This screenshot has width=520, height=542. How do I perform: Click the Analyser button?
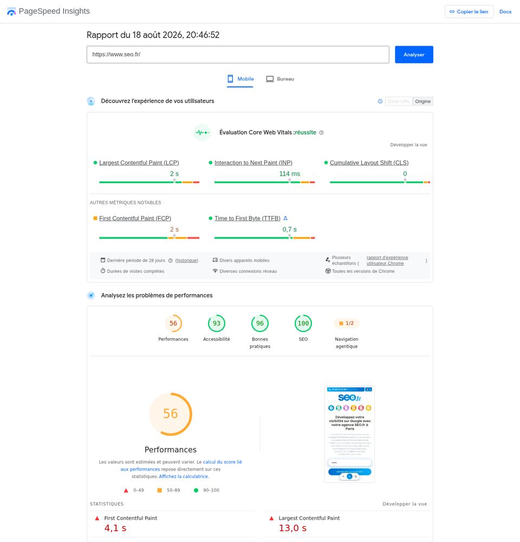pyautogui.click(x=414, y=55)
